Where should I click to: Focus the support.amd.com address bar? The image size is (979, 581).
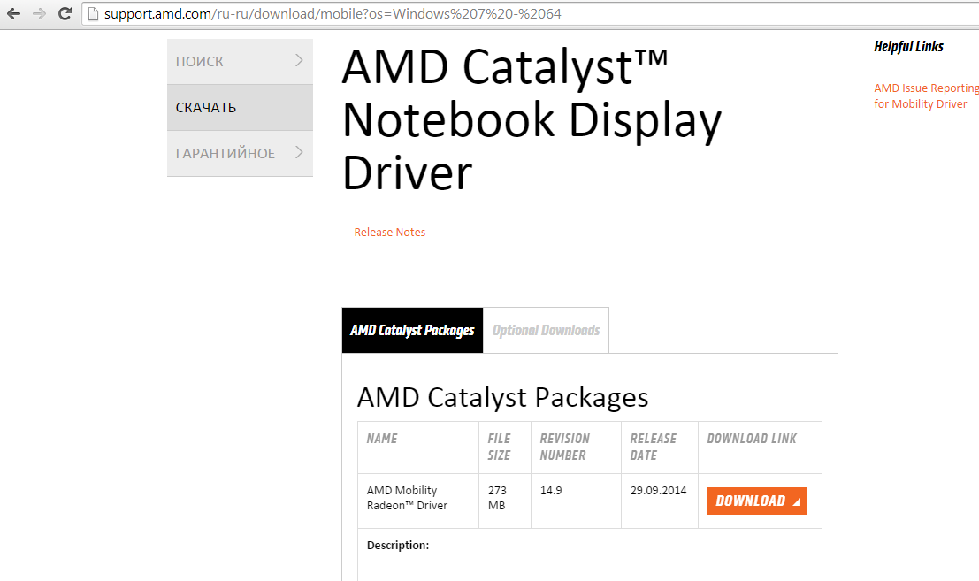point(354,14)
